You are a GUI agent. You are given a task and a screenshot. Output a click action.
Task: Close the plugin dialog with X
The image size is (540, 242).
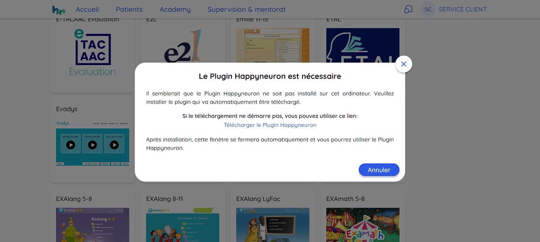(x=404, y=64)
